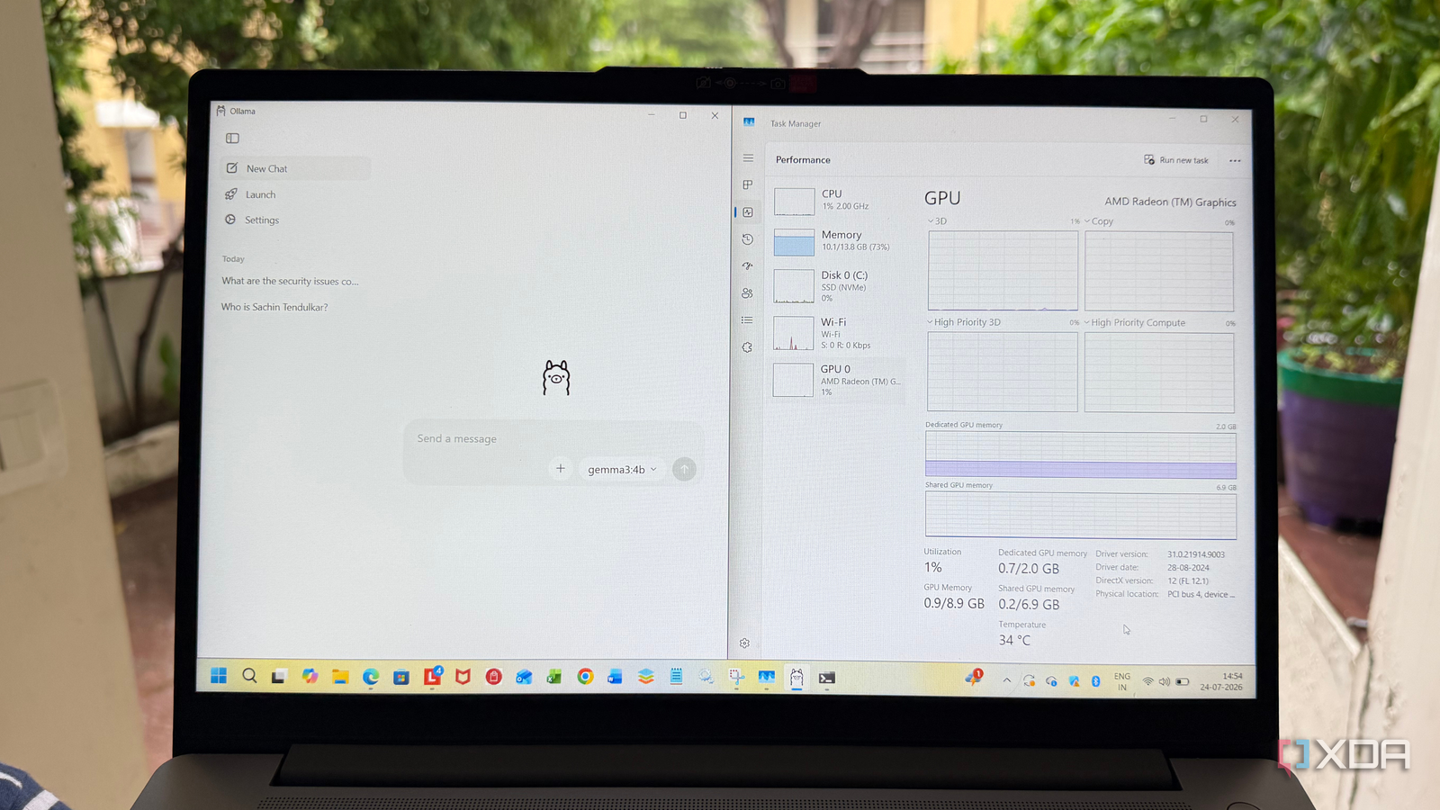This screenshot has width=1440, height=810.
Task: Select the Memory performance item
Action: click(x=839, y=240)
